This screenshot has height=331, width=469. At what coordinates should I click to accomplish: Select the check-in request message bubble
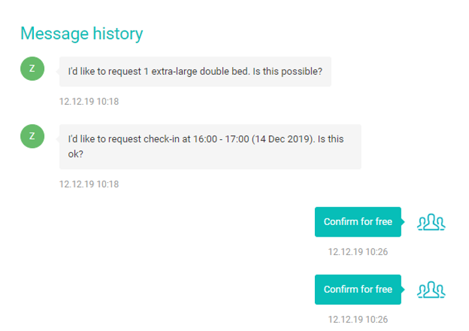tap(210, 146)
